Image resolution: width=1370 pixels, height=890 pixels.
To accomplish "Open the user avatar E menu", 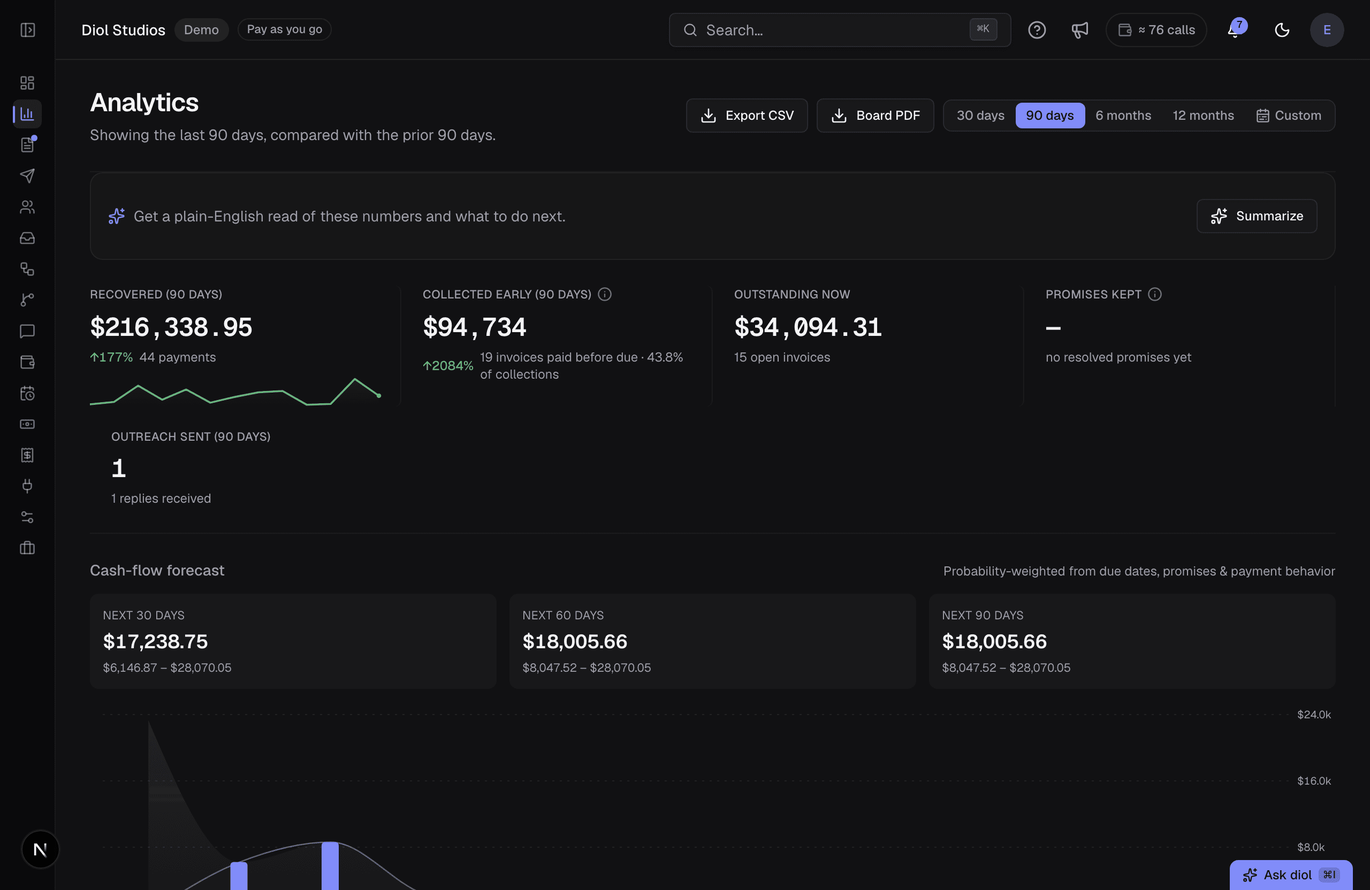I will click(x=1327, y=30).
